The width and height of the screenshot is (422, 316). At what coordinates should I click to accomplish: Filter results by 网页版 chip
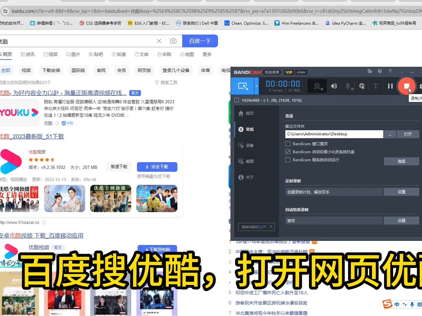pyautogui.click(x=144, y=70)
